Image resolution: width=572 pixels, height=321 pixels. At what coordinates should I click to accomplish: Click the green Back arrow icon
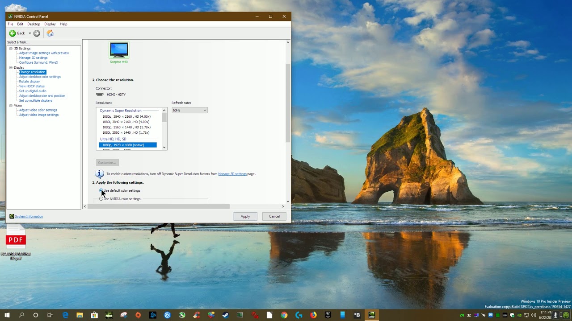pyautogui.click(x=13, y=33)
